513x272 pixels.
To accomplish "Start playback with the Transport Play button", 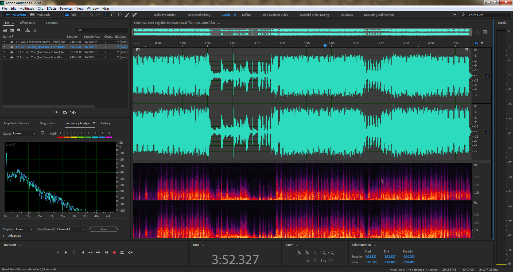I will (x=66, y=252).
